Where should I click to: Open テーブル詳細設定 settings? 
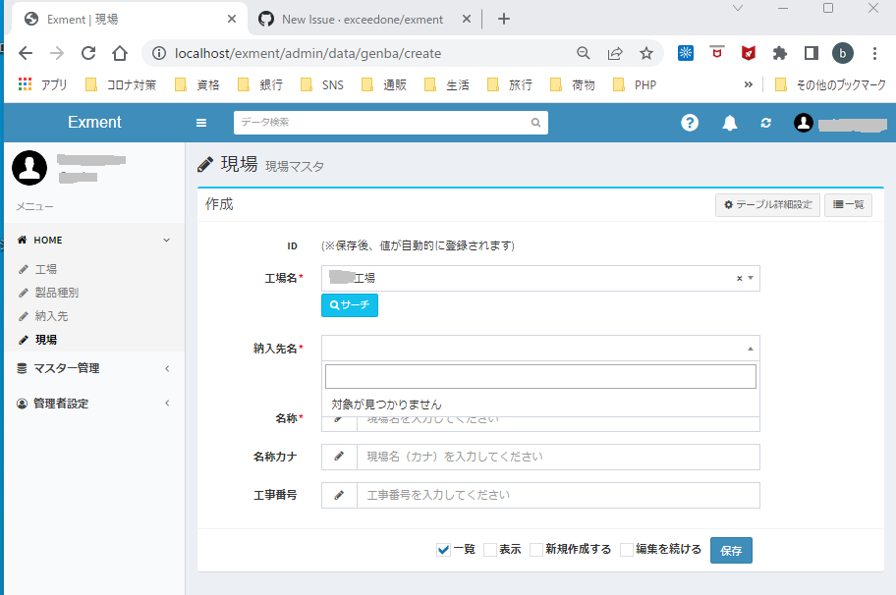coord(771,204)
